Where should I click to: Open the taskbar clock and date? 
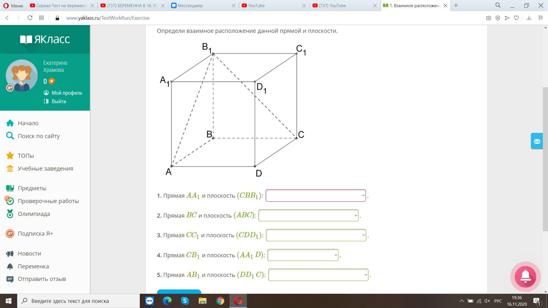pos(517,301)
